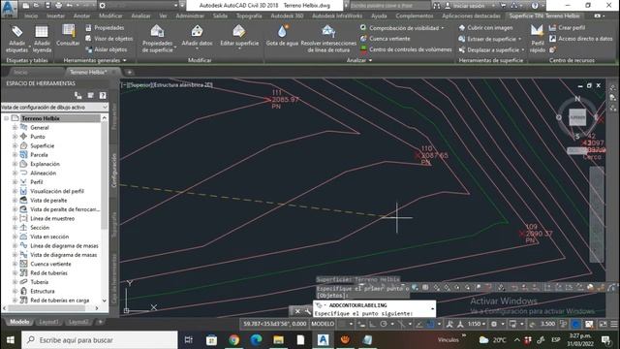Click the Editar superficie icon
This screenshot has width=620, height=349.
(239, 32)
